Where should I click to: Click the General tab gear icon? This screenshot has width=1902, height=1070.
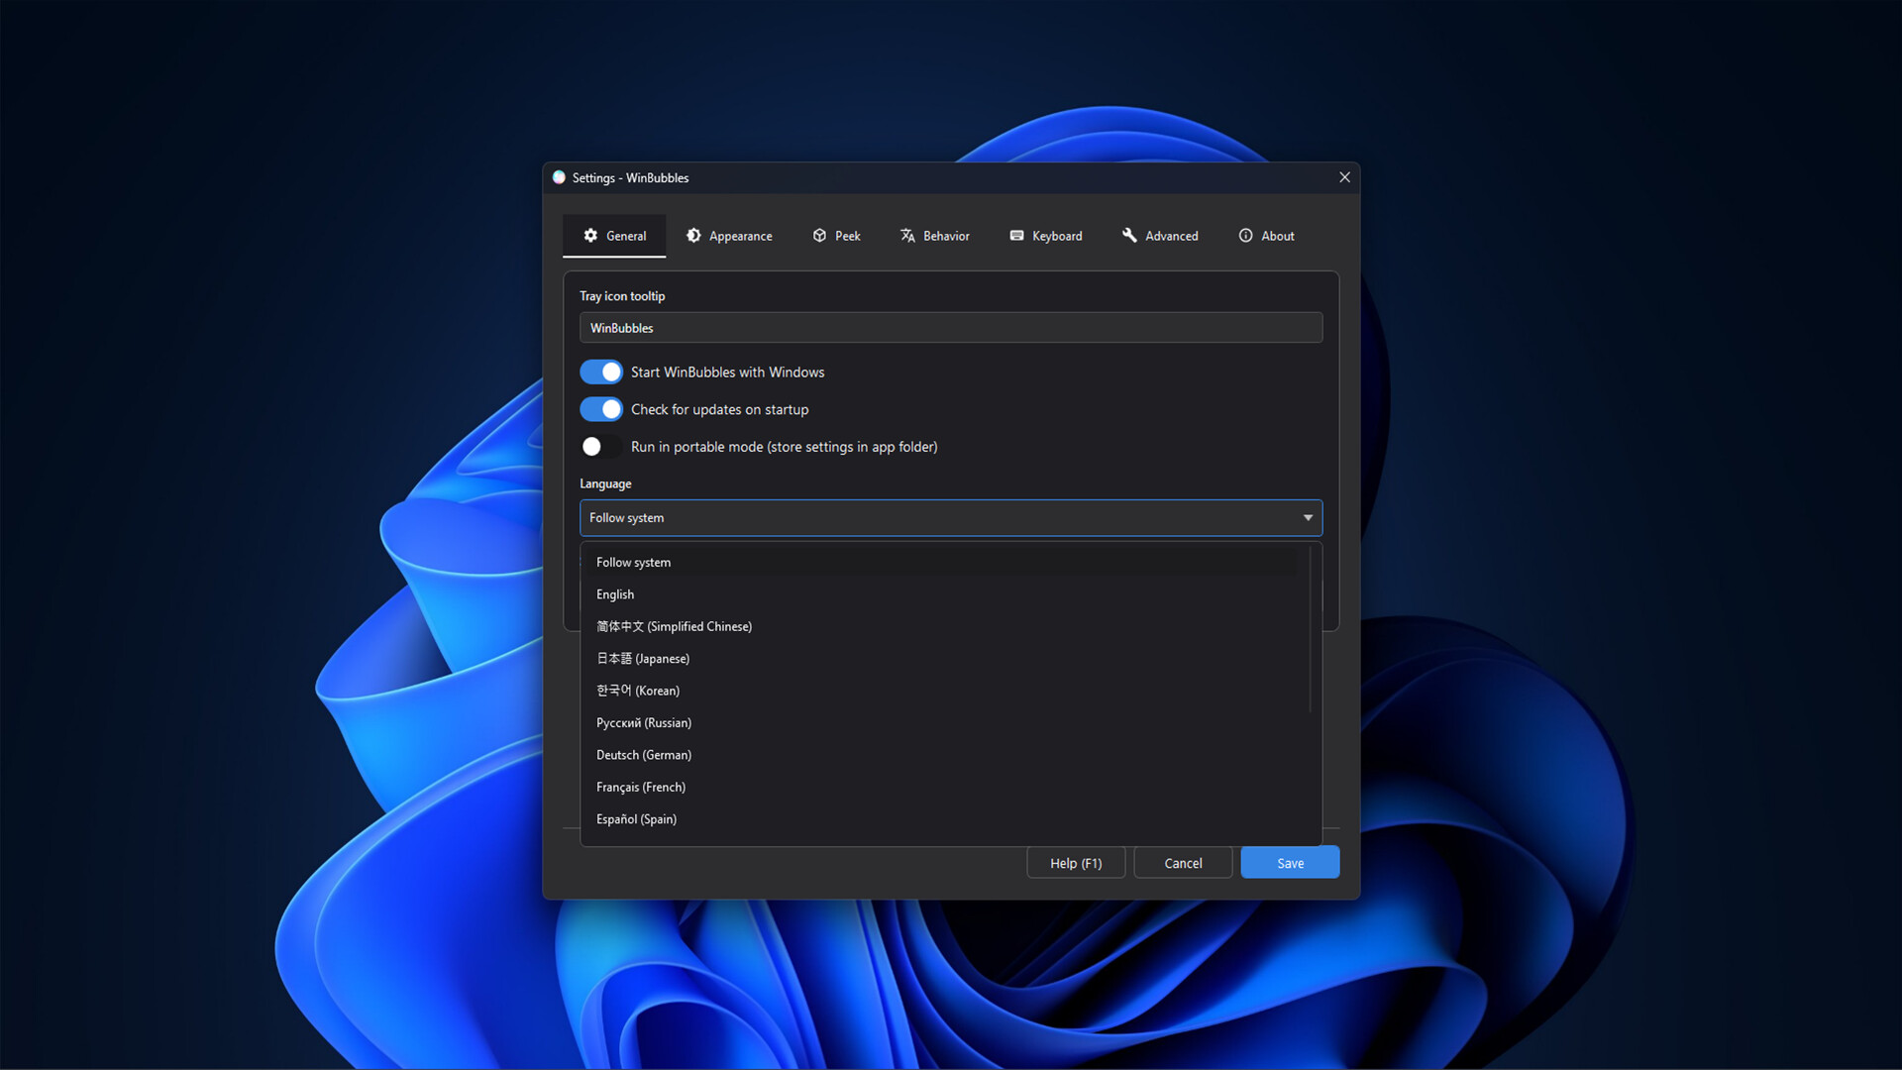pos(592,236)
